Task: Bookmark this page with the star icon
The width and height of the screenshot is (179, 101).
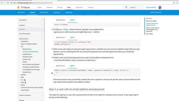Action: pyautogui.click(x=174, y=3)
